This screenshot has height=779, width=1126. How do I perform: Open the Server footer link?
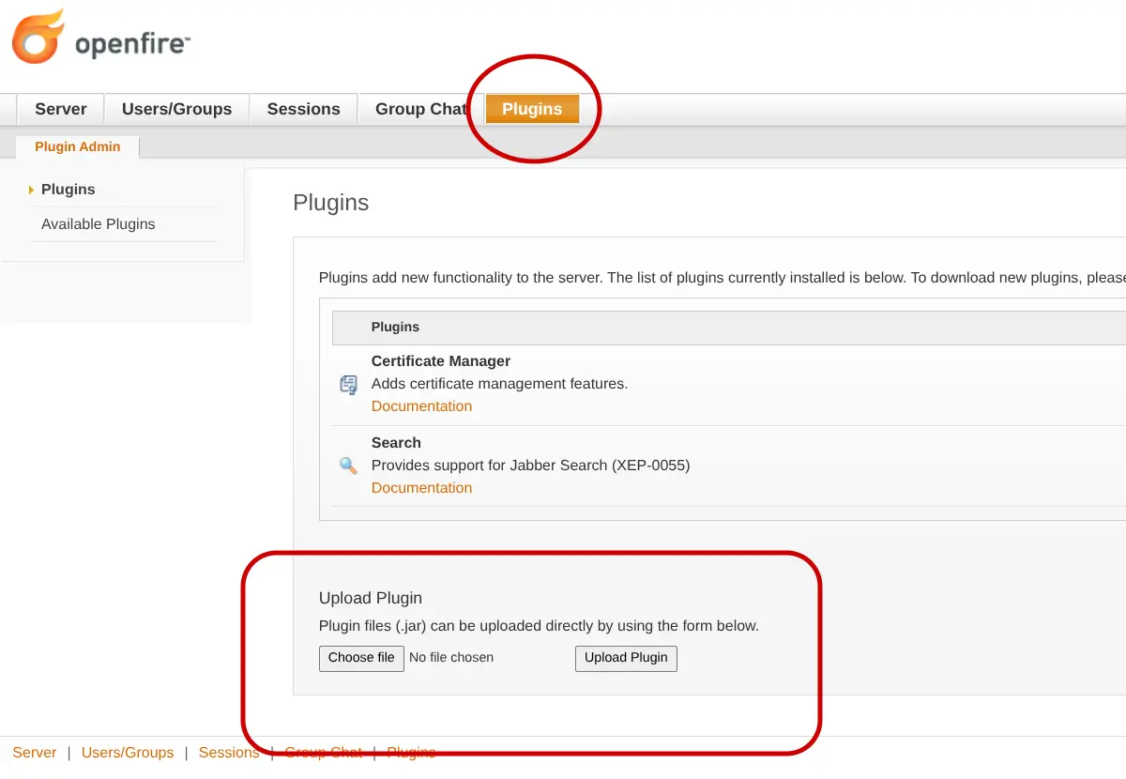point(34,752)
